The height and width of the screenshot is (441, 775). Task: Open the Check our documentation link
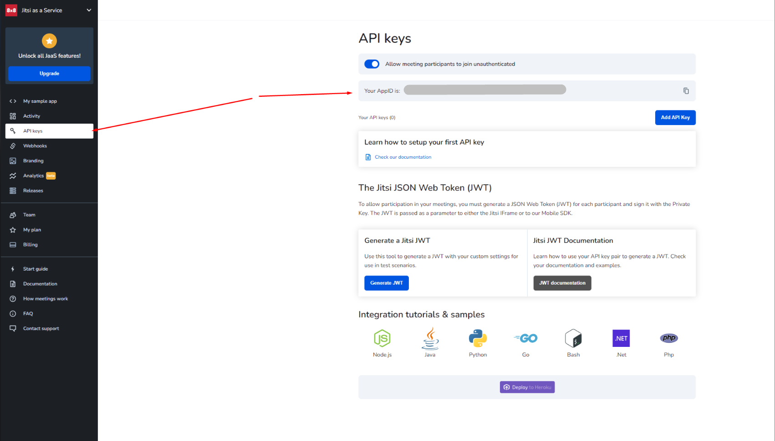tap(403, 157)
